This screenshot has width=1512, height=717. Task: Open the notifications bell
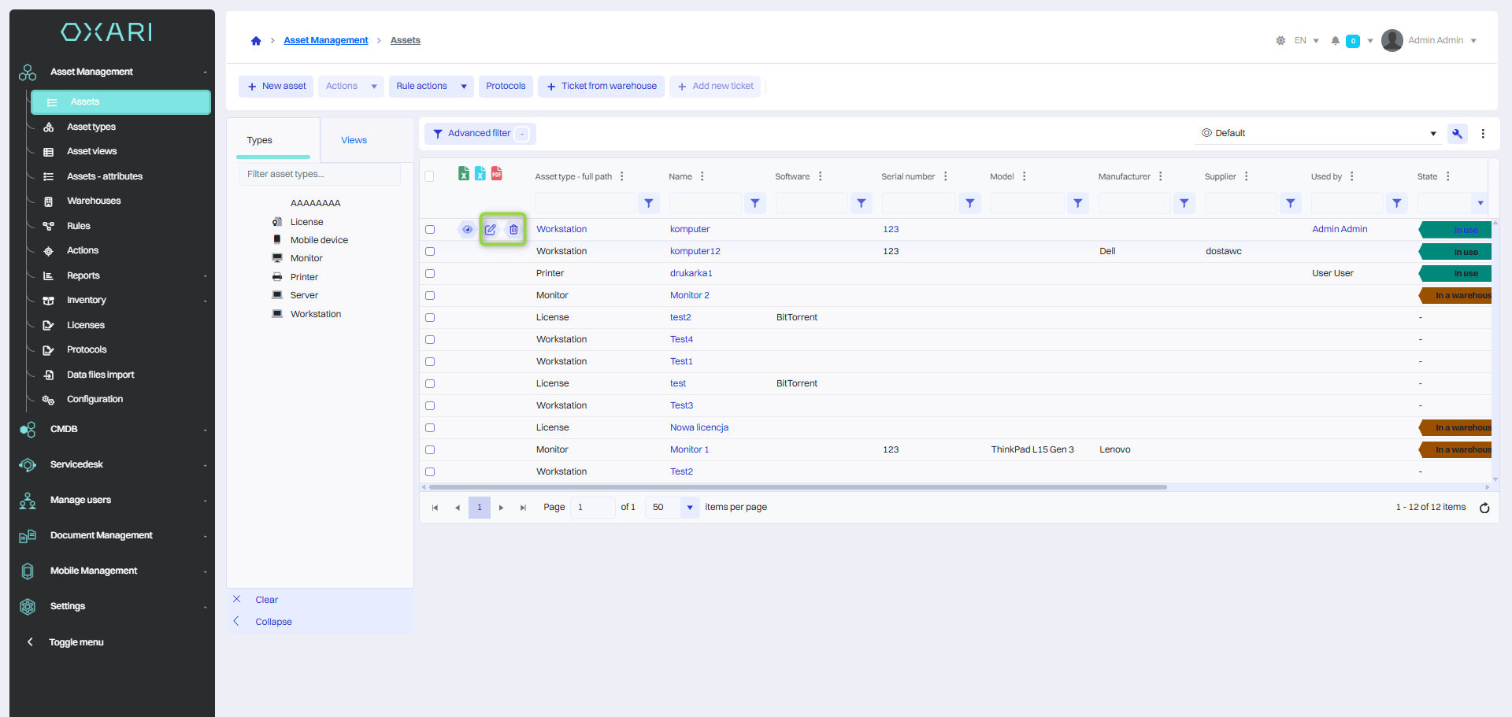pos(1335,41)
